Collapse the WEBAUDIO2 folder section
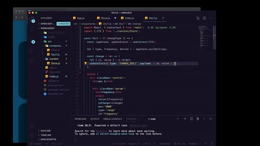This screenshot has width=260, height=146. pos(48,28)
